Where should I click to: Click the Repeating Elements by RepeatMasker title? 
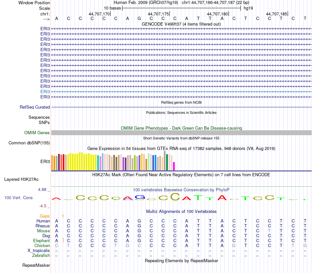[181, 261]
